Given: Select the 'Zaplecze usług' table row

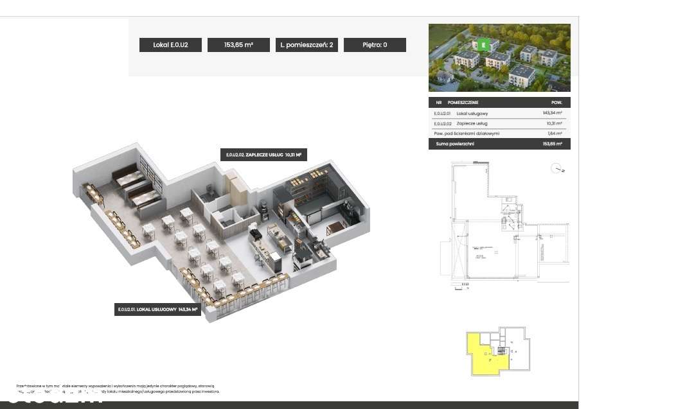Looking at the screenshot, I should [x=499, y=123].
